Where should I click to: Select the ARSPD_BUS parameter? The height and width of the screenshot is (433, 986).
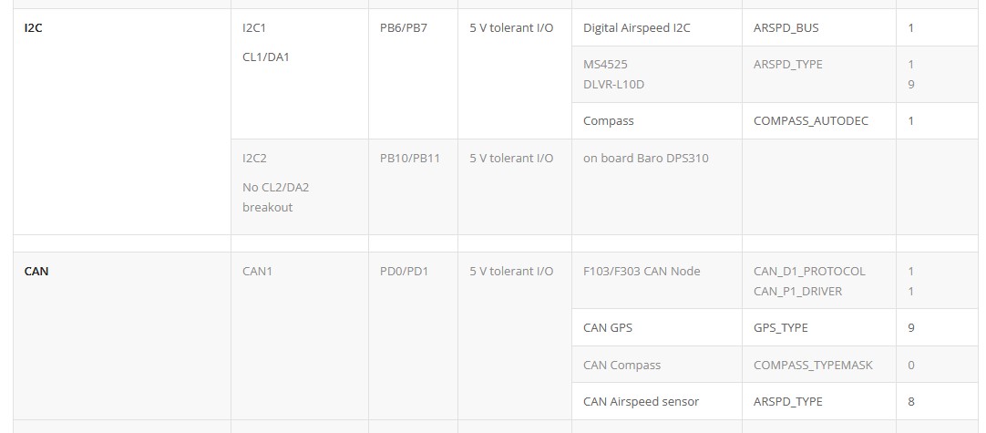tap(786, 27)
